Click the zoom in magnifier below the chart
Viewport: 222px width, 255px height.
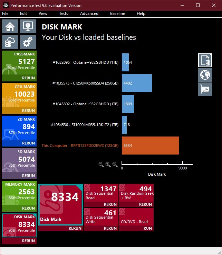pos(108,165)
